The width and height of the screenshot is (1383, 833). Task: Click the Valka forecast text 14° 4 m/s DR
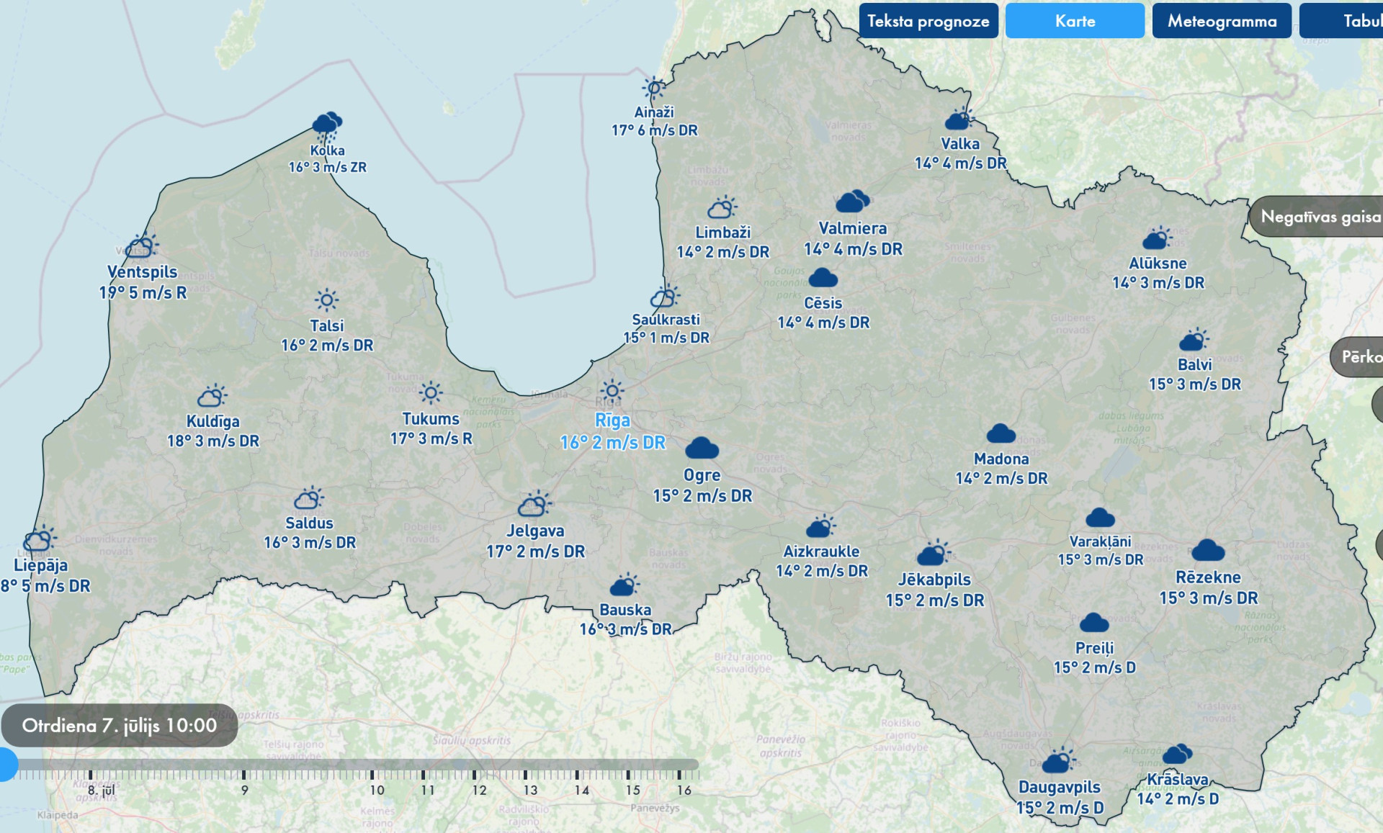point(960,163)
